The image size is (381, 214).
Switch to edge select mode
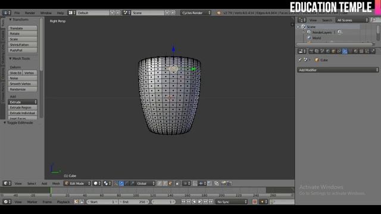pyautogui.click(x=165, y=183)
